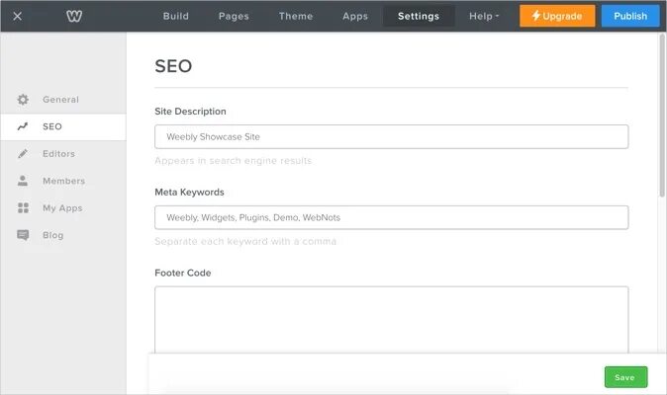Select the Settings tab

[419, 16]
